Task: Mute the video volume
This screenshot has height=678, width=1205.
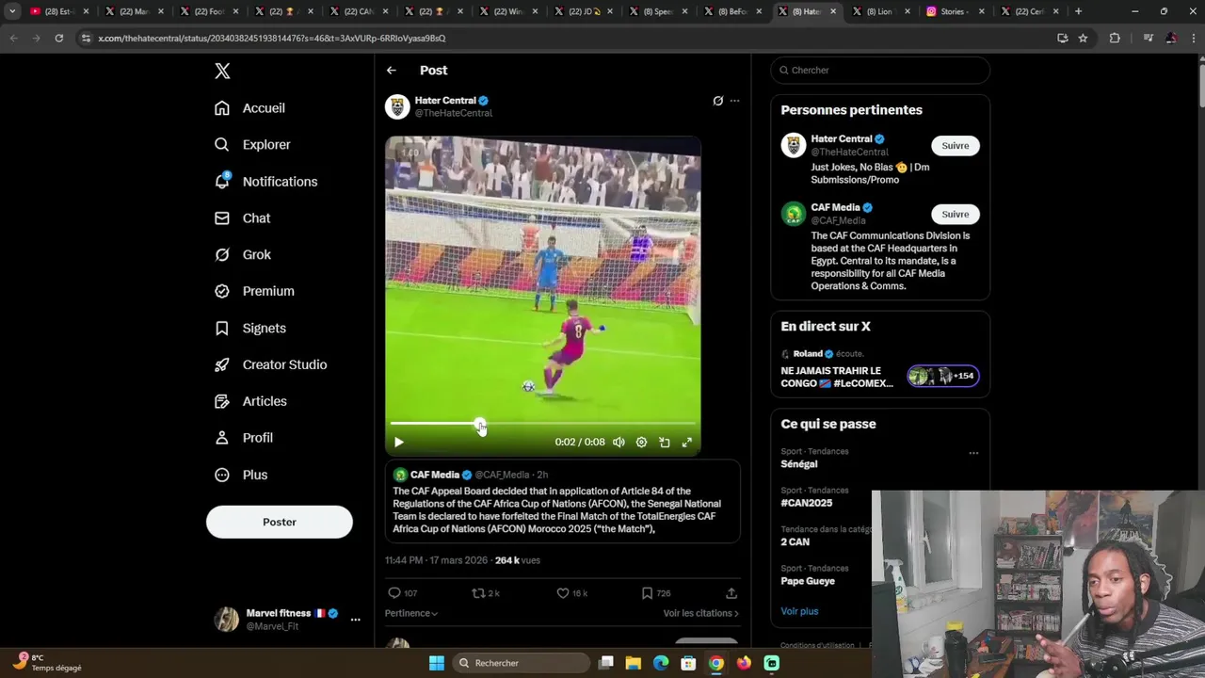Action: click(619, 443)
